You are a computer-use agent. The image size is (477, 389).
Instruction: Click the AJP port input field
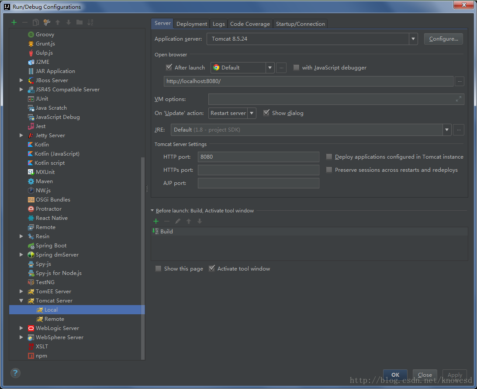(258, 183)
